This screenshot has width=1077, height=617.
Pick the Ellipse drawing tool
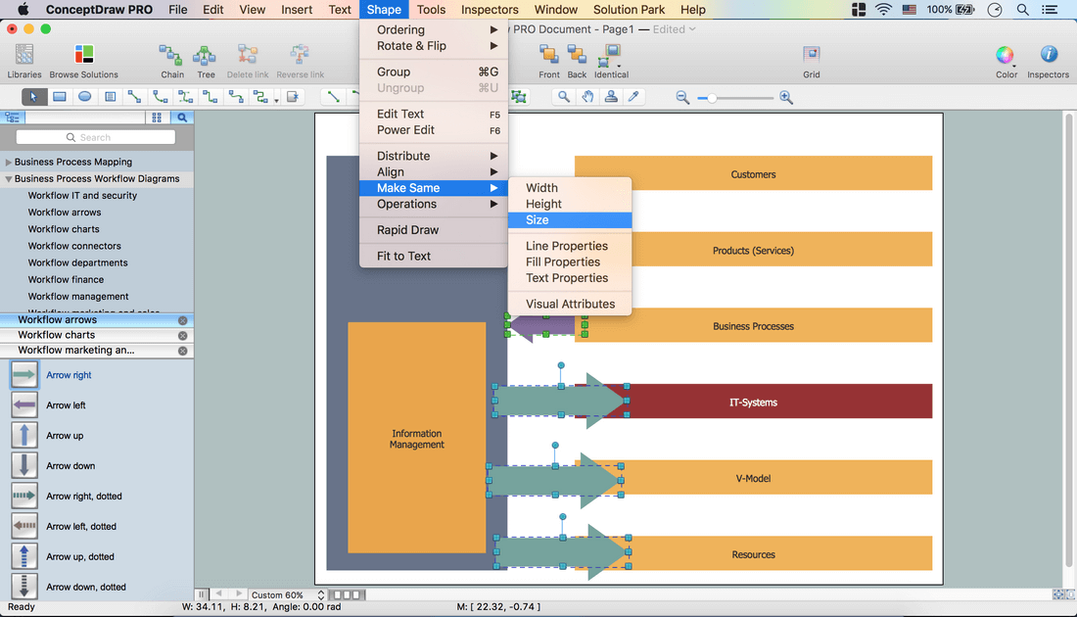coord(84,97)
